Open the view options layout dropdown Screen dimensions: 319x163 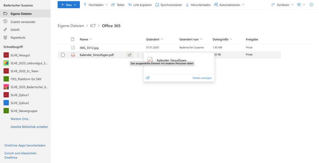(301, 5)
